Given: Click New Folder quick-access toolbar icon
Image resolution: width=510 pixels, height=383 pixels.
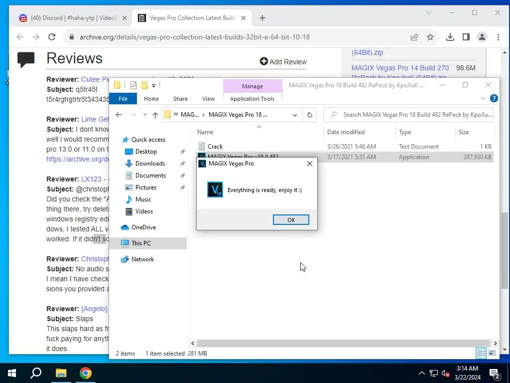Looking at the screenshot, I should coord(144,85).
